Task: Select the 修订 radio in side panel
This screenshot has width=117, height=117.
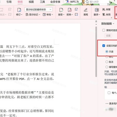Action: [x=107, y=57]
